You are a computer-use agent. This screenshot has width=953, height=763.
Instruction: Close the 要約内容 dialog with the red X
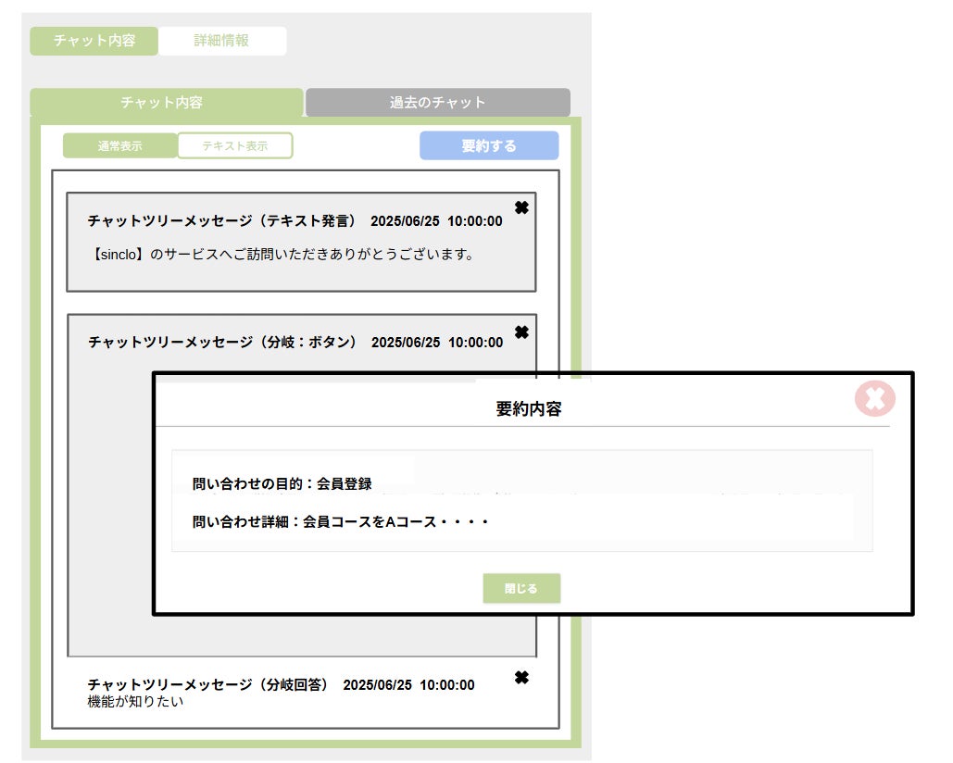coord(874,398)
